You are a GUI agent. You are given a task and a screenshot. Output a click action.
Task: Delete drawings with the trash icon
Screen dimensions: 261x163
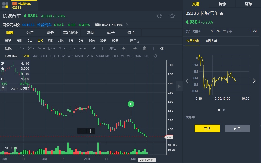tap(145, 49)
